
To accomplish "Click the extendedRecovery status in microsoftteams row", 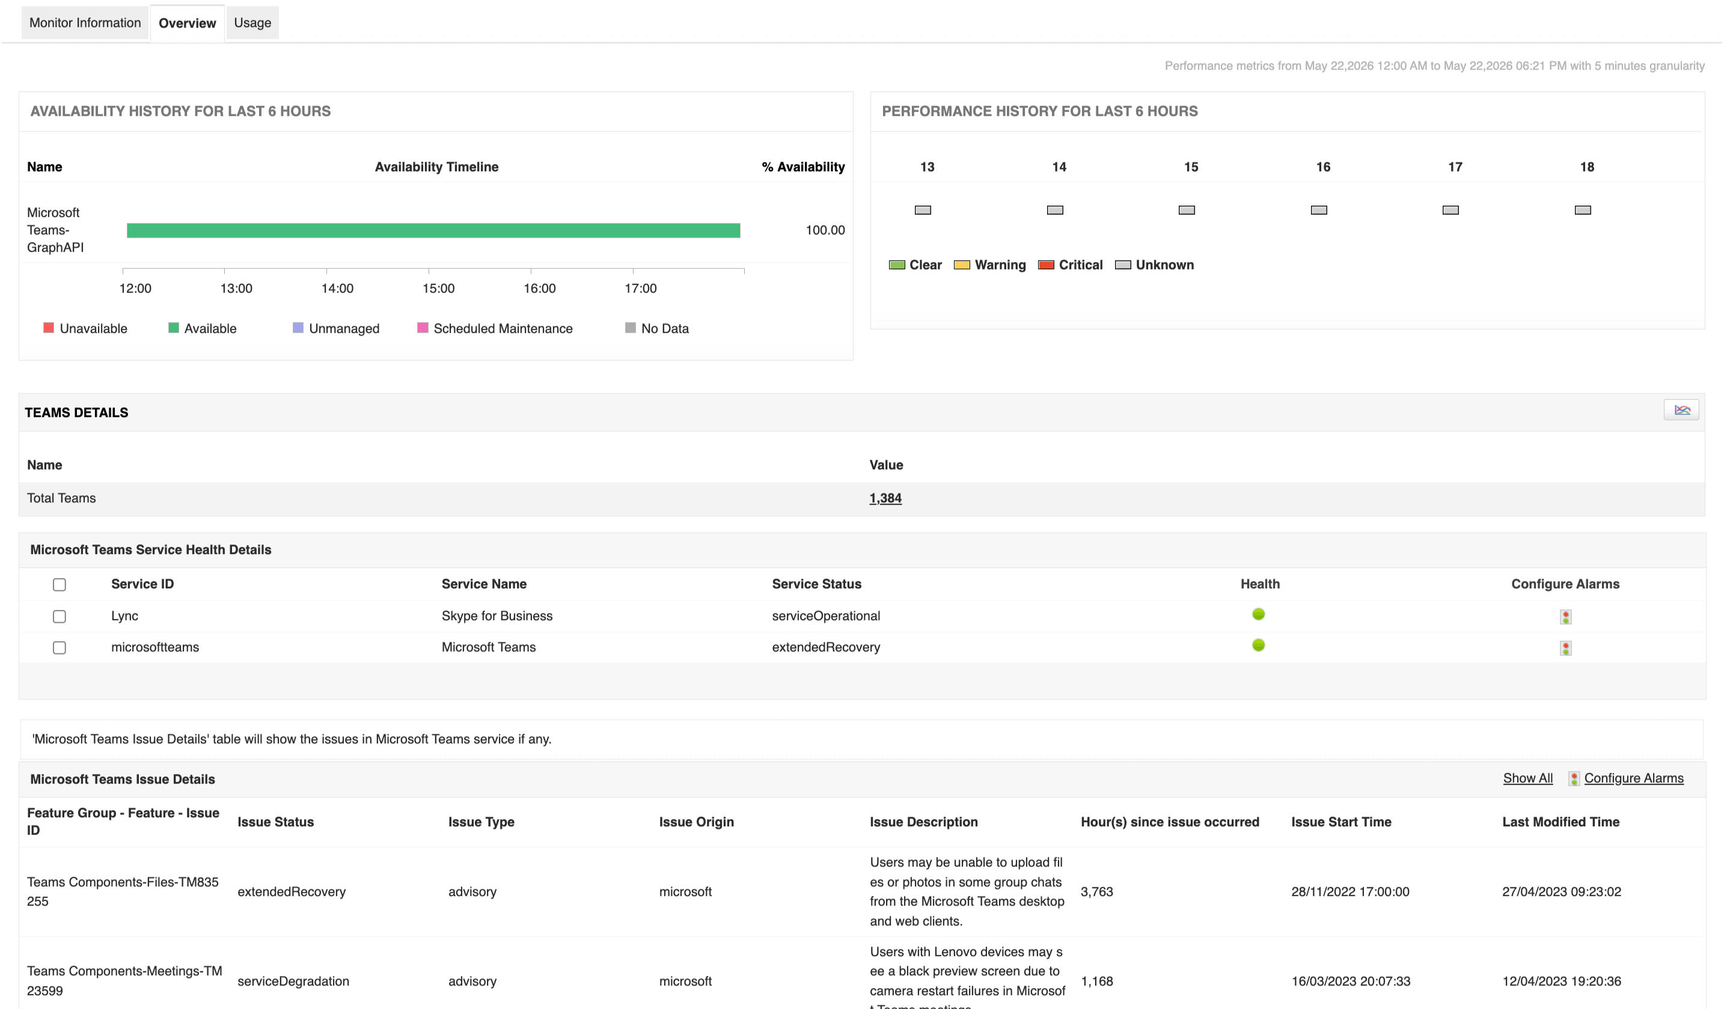I will pyautogui.click(x=825, y=647).
